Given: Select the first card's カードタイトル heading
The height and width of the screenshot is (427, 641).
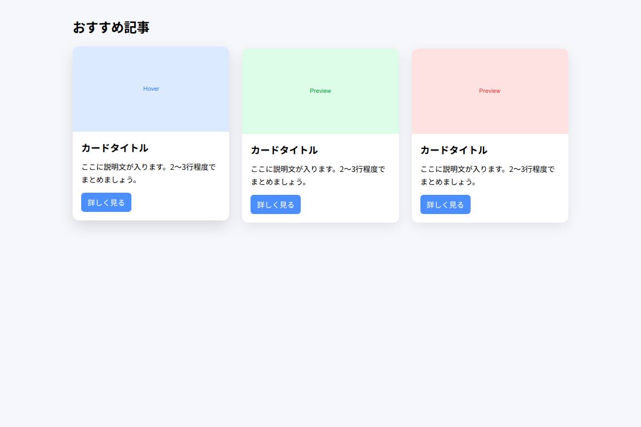Looking at the screenshot, I should (x=115, y=148).
